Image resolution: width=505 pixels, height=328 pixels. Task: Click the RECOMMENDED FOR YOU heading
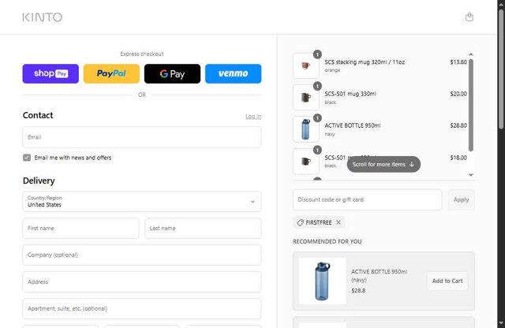pyautogui.click(x=327, y=241)
